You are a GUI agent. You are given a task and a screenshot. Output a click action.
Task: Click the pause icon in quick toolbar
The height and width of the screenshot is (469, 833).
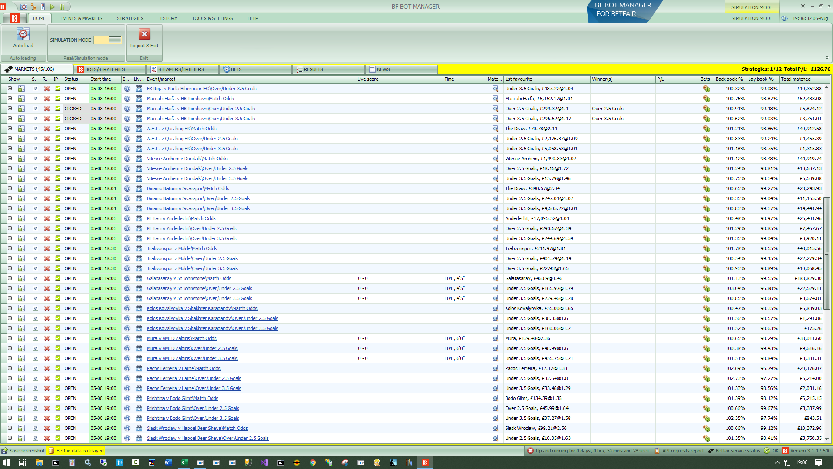point(62,7)
